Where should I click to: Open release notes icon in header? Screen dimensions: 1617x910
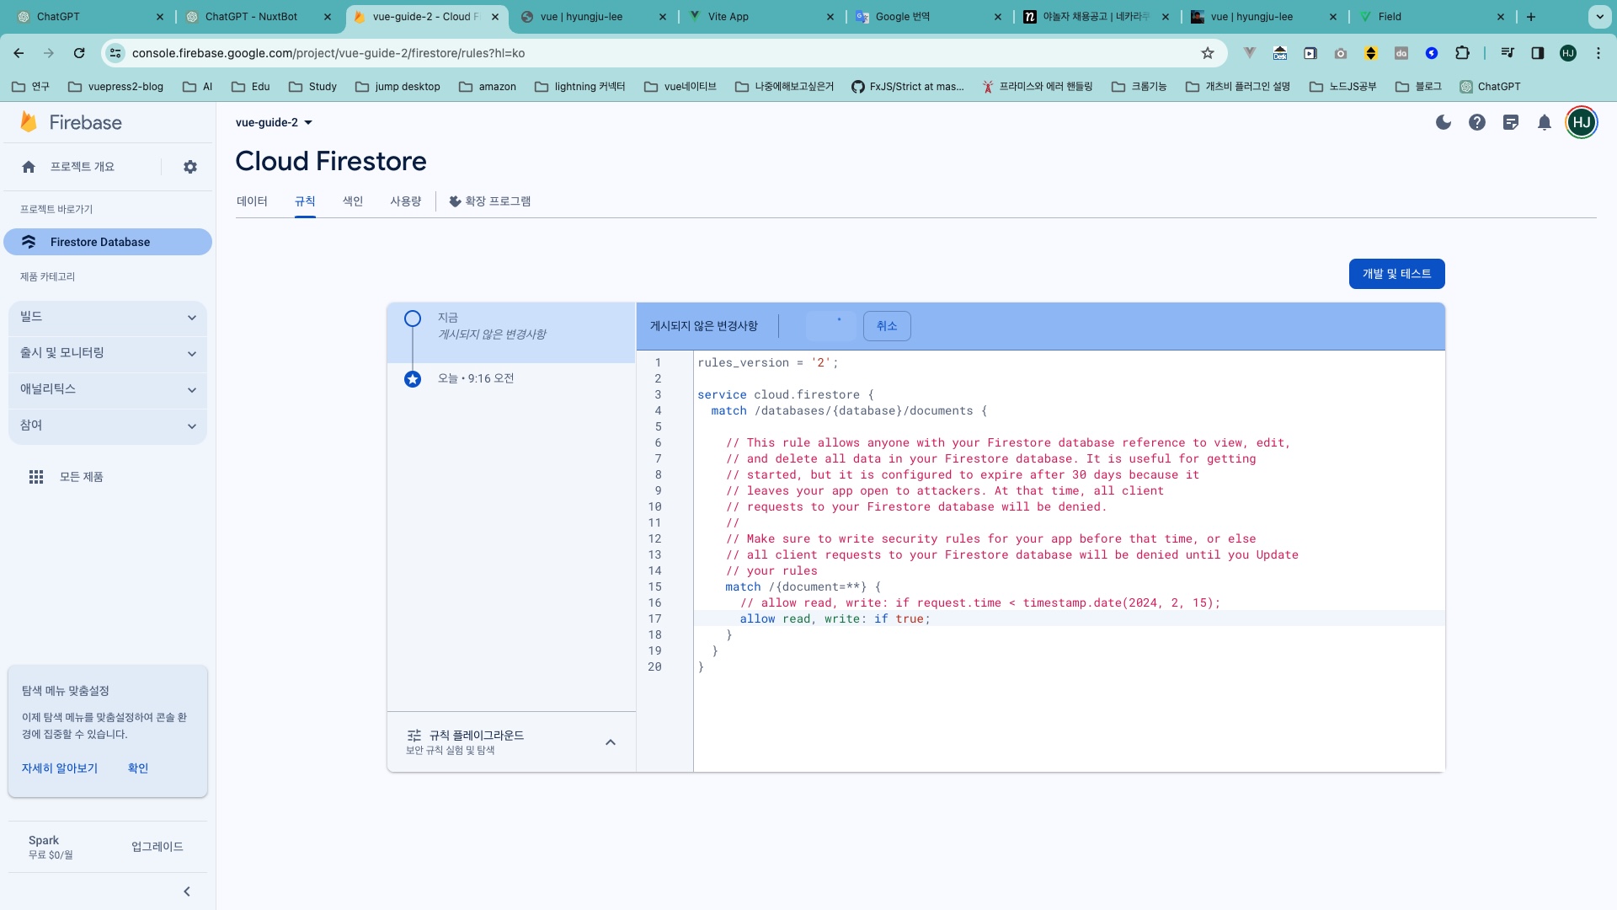point(1511,122)
